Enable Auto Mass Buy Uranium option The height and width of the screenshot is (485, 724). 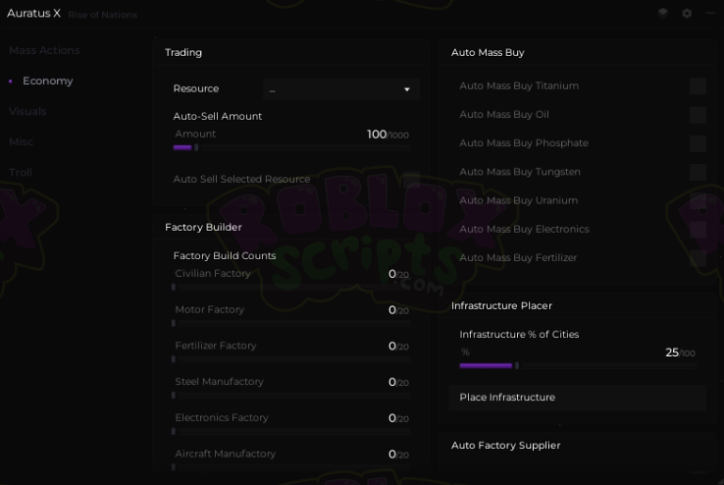tap(698, 200)
